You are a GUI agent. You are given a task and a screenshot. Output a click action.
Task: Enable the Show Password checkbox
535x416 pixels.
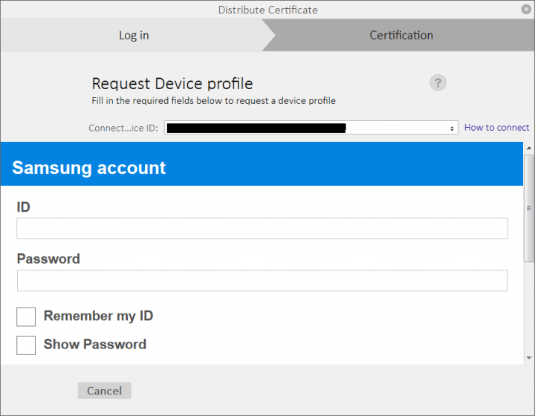pyautogui.click(x=26, y=345)
